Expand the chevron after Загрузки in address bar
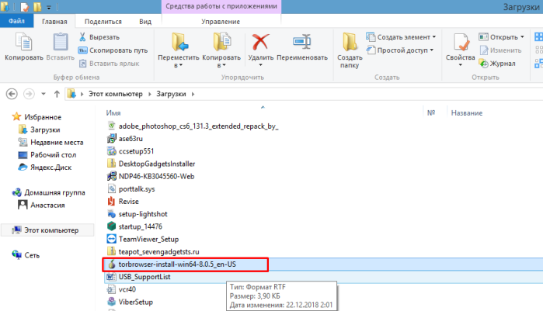Image resolution: width=543 pixels, height=311 pixels. point(193,94)
